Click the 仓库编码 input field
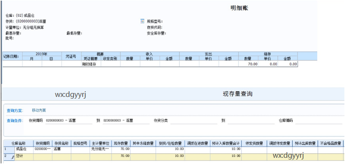Screen dimensions: 345x164 (x=319, y=121)
